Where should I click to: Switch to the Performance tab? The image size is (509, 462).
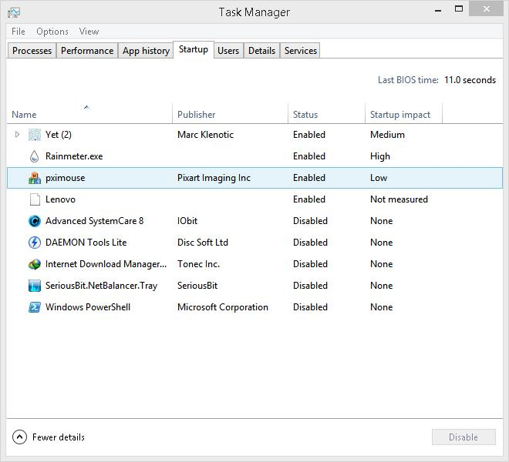click(87, 51)
